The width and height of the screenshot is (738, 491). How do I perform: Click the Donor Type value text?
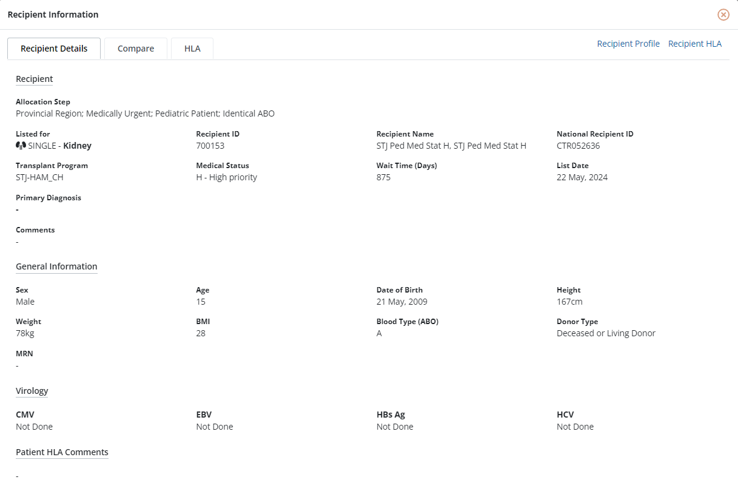[x=606, y=333]
